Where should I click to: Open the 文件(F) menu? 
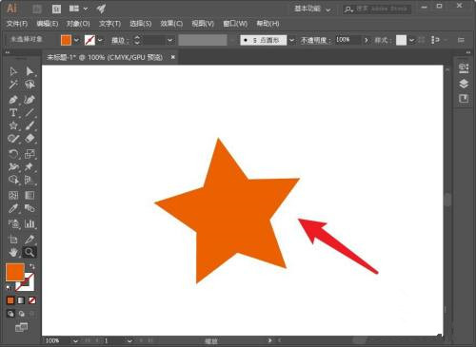point(17,24)
